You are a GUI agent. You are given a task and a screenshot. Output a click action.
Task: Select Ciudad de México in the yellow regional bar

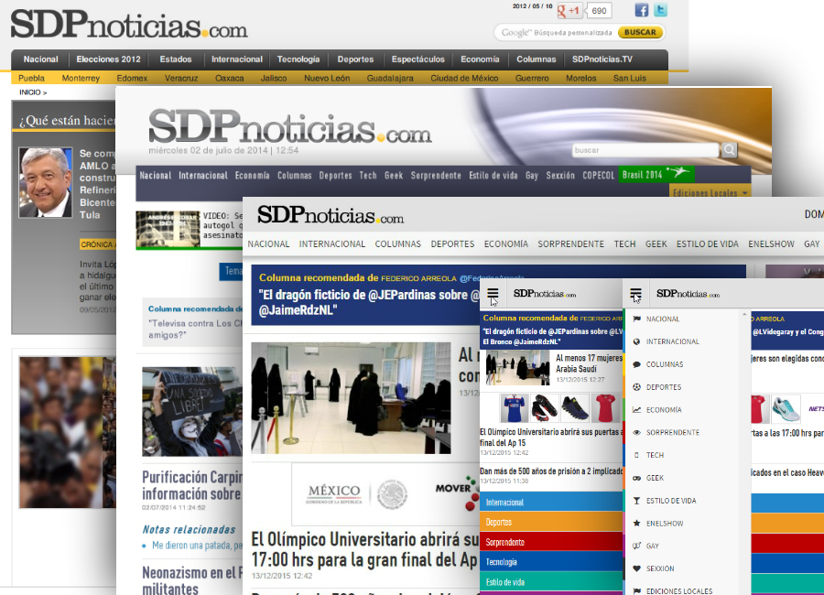[x=464, y=79]
